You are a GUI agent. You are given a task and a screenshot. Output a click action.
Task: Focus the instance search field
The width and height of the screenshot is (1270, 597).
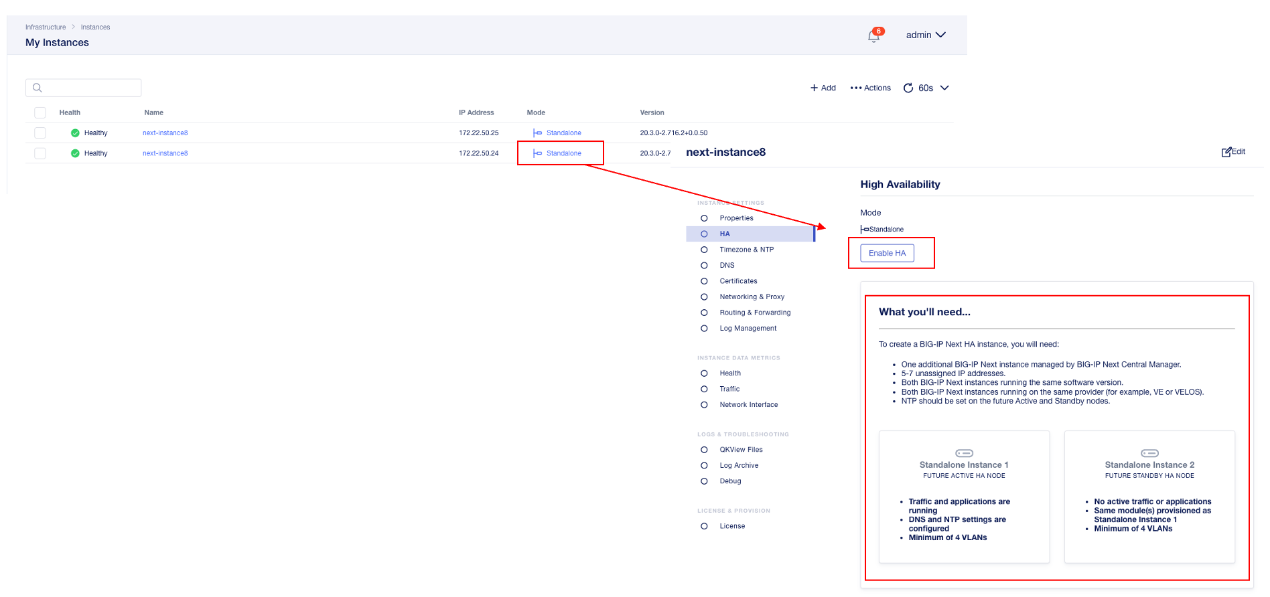click(83, 88)
